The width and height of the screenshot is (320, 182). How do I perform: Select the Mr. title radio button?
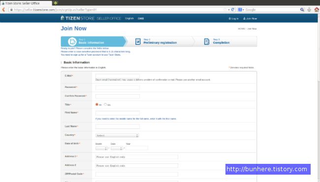96,104
